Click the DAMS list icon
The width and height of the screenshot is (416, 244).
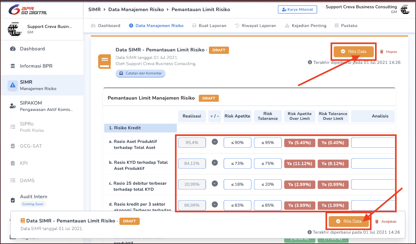point(13,180)
